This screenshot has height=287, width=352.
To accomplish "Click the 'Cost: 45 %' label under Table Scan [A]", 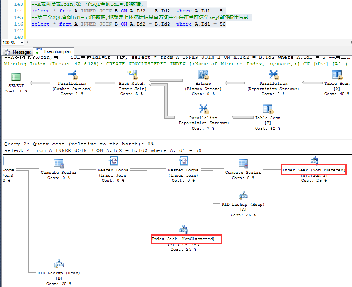I will point(337,94).
